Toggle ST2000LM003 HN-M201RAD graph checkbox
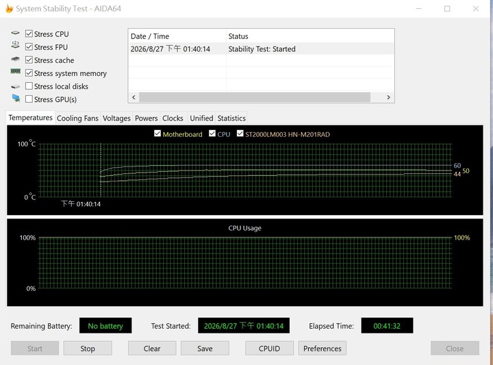493x365 pixels. [x=240, y=134]
